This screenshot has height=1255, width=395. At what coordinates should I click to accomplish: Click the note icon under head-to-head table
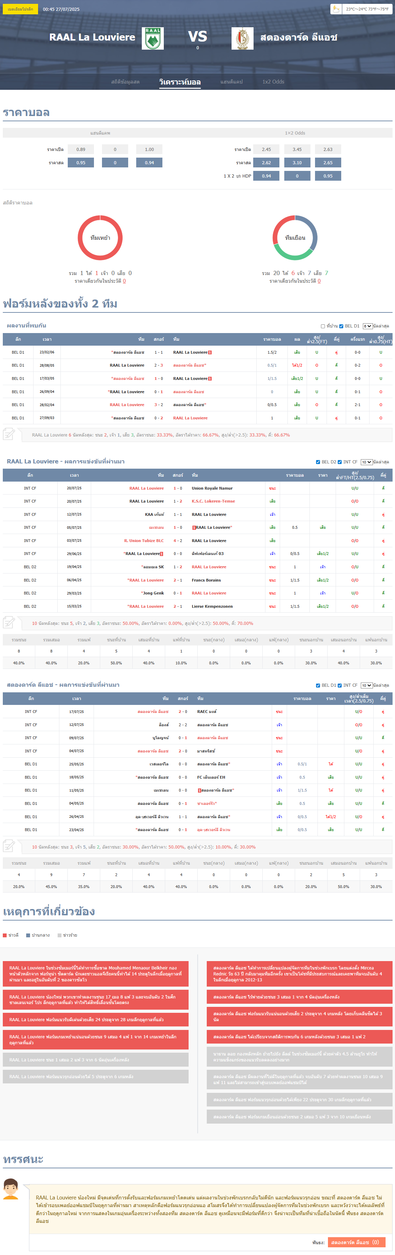[9, 434]
